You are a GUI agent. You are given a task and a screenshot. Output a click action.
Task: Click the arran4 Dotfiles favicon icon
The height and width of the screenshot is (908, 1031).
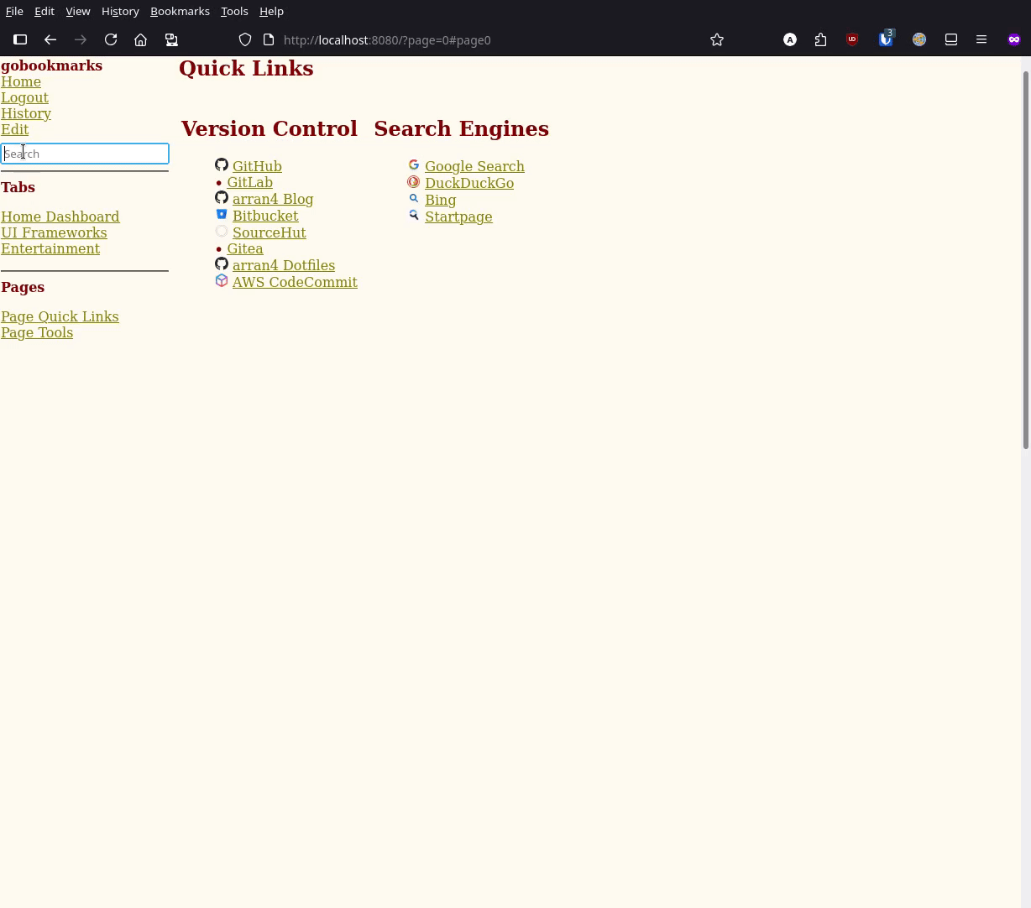222,264
